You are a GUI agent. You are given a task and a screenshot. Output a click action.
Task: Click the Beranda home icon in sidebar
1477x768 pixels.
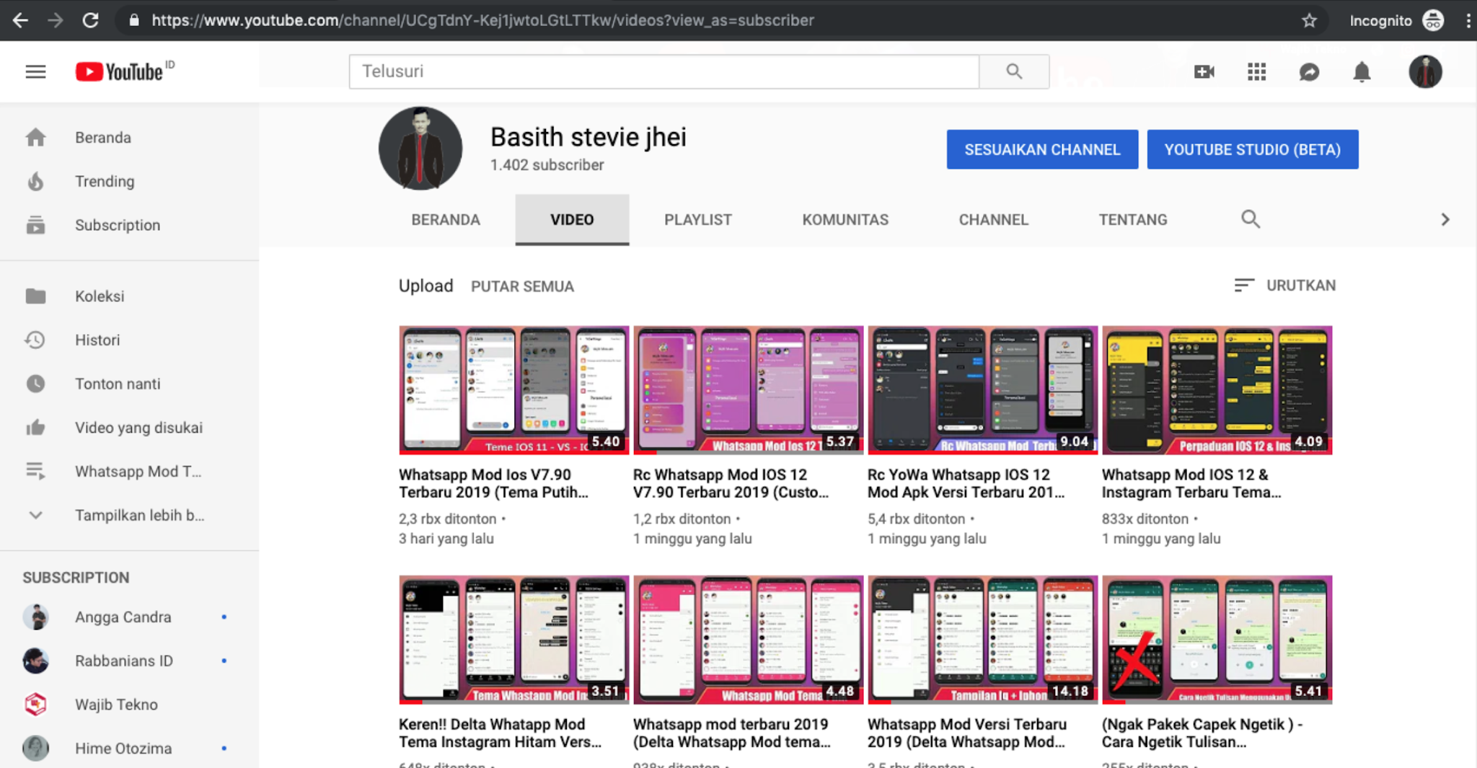35,137
